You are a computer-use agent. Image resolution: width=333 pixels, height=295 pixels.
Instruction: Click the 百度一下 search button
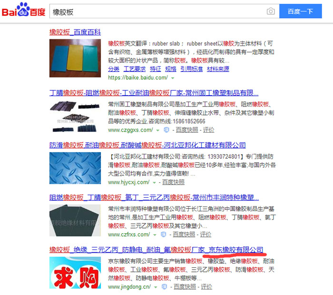point(300,11)
